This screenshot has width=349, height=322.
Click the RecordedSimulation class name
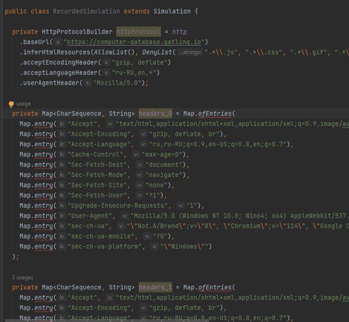point(86,12)
